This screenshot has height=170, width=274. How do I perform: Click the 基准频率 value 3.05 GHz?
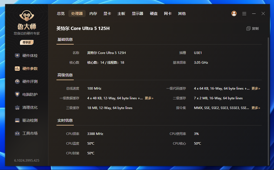(201, 63)
